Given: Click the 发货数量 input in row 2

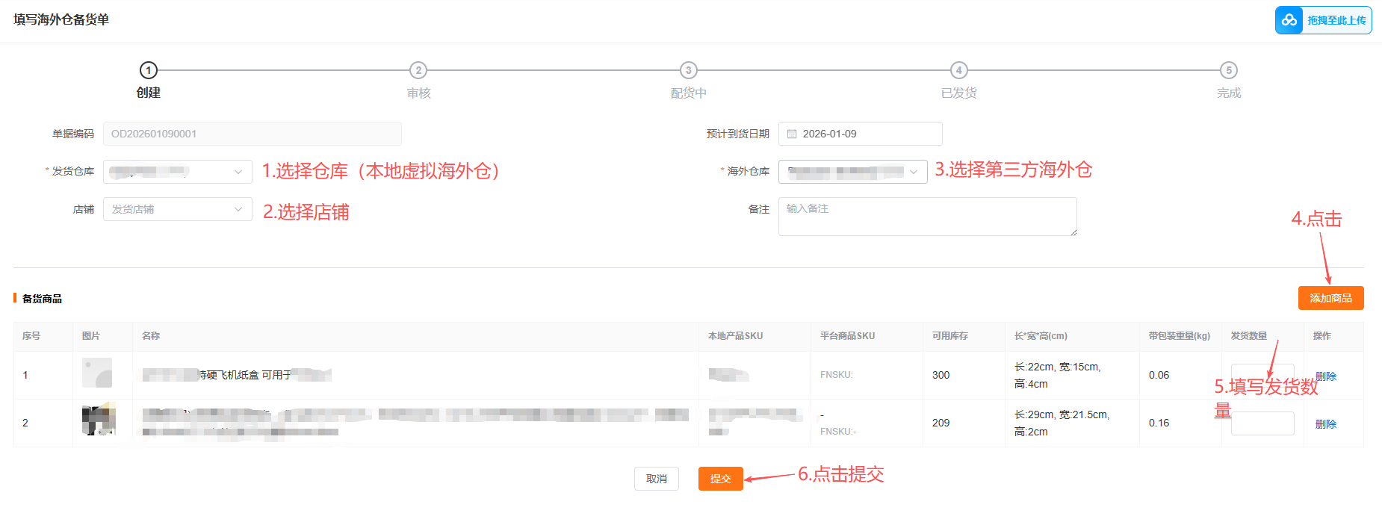Looking at the screenshot, I should [x=1262, y=423].
